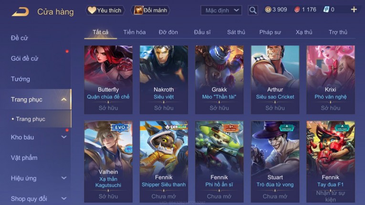Image resolution: width=365 pixels, height=205 pixels.
Task: Click the chest icon in Đổi mảnh
Action: coord(138,10)
